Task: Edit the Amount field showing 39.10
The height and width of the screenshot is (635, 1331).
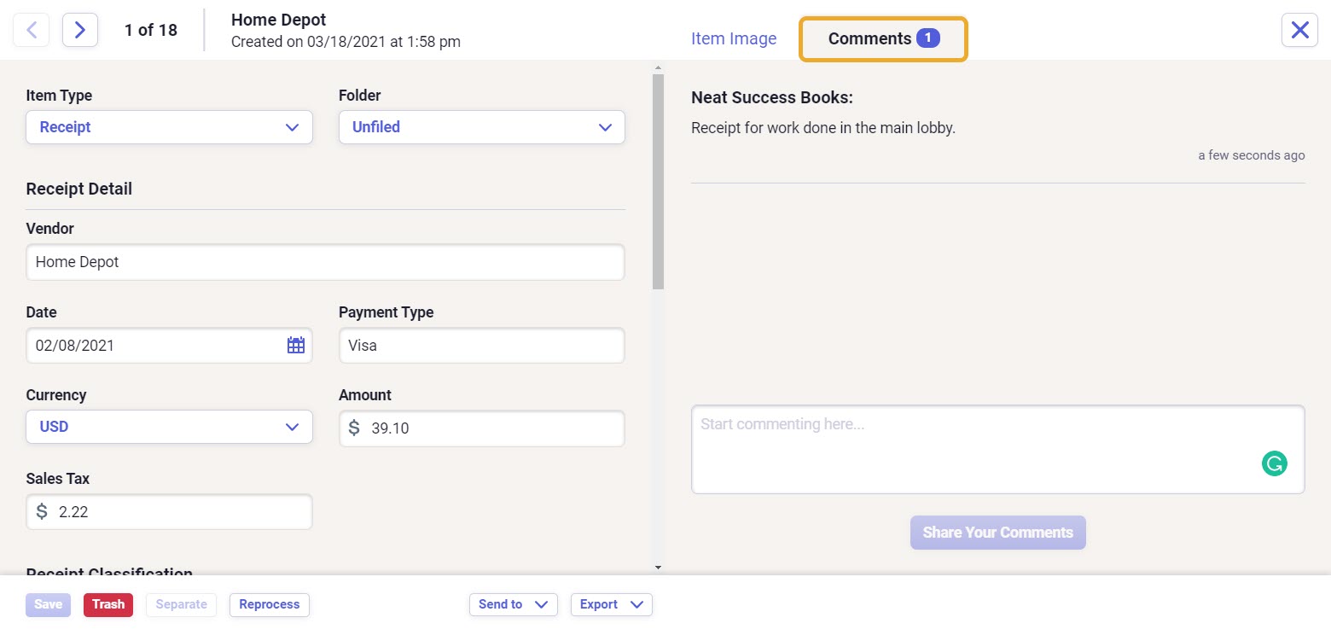Action: tap(481, 428)
